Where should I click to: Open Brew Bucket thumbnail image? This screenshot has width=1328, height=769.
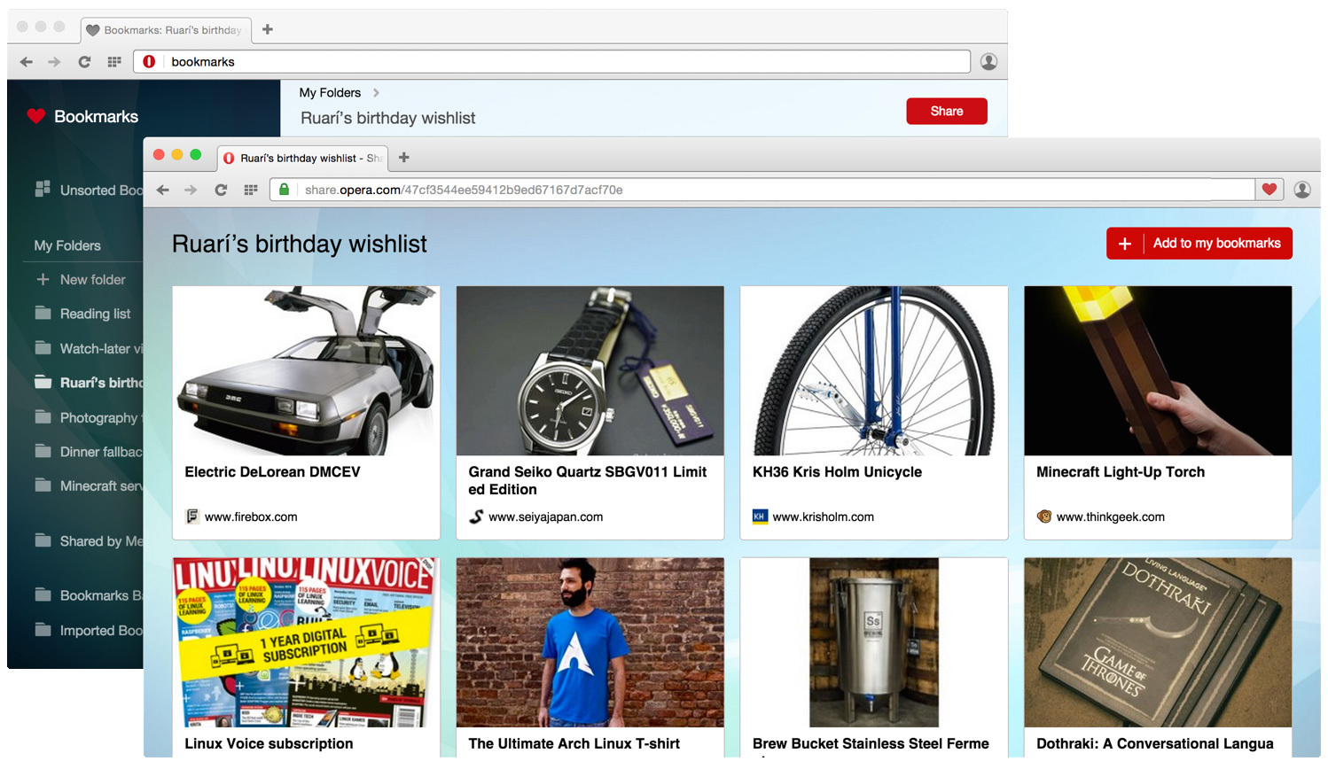[874, 642]
